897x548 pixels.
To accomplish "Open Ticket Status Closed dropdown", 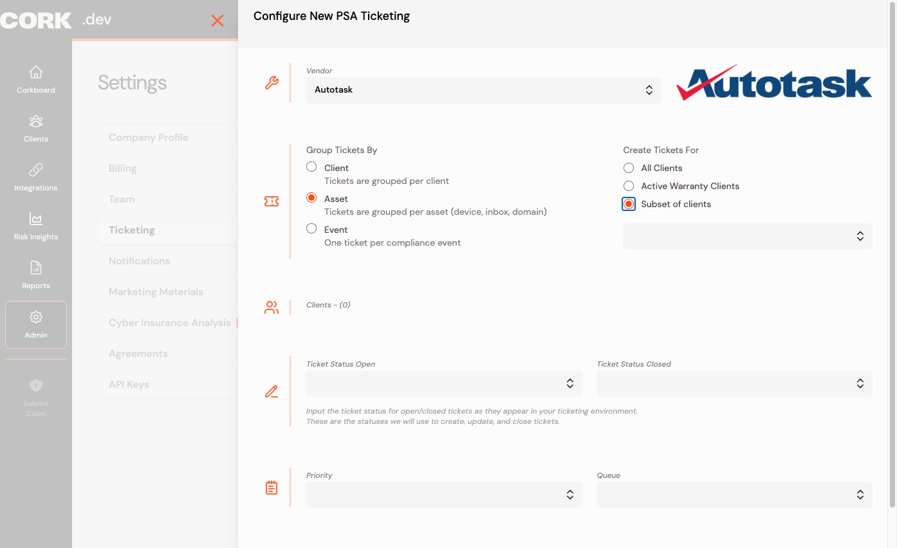I will click(x=734, y=383).
